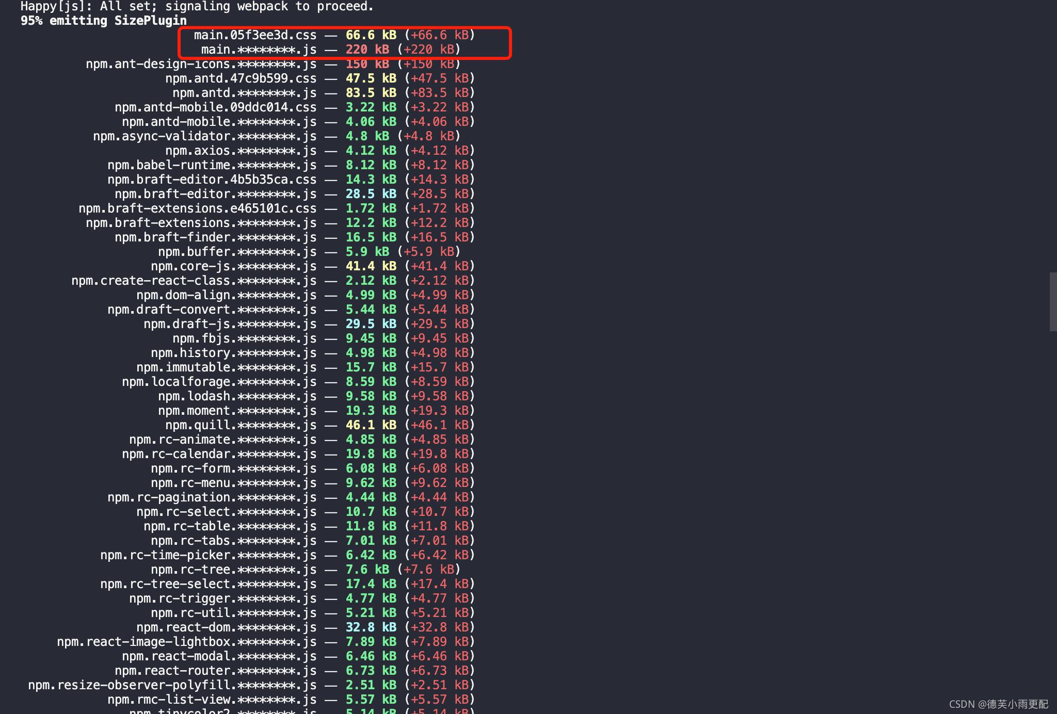The height and width of the screenshot is (714, 1057).
Task: Click the 32.8 kB size value
Action: 371,627
